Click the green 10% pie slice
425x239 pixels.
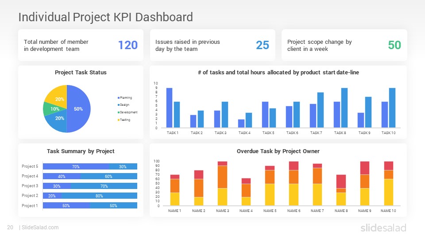click(x=53, y=109)
